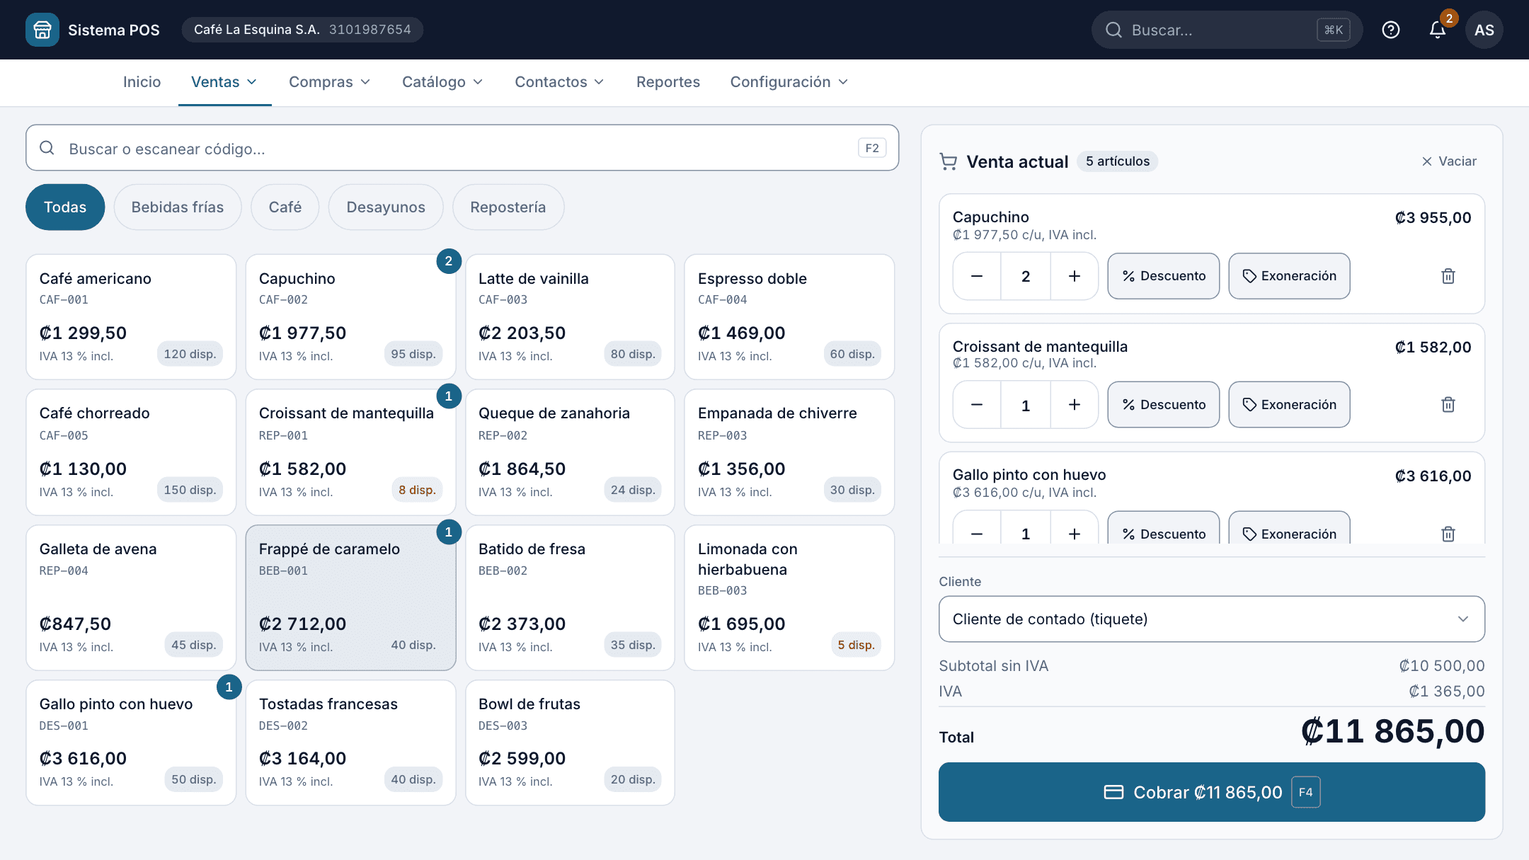Image resolution: width=1529 pixels, height=860 pixels.
Task: Increase Croissant de mantequilla quantity
Action: pos(1075,405)
